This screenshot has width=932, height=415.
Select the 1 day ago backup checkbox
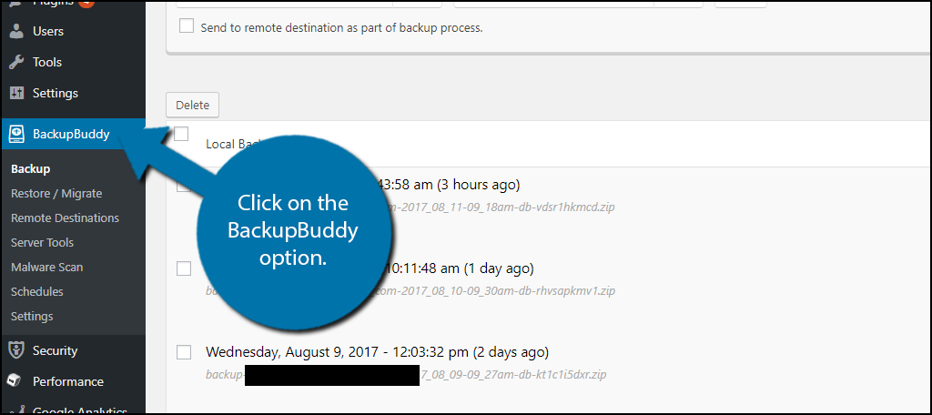pos(184,268)
